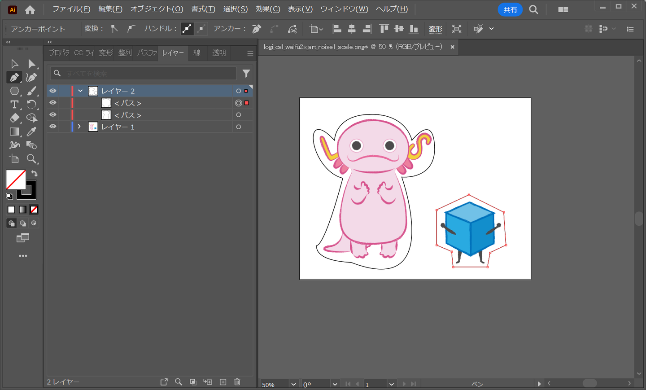Toggle visibility of レイヤー 2
This screenshot has width=646, height=390.
point(53,91)
